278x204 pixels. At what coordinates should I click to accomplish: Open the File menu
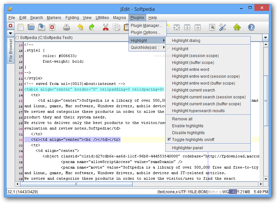click(x=12, y=18)
